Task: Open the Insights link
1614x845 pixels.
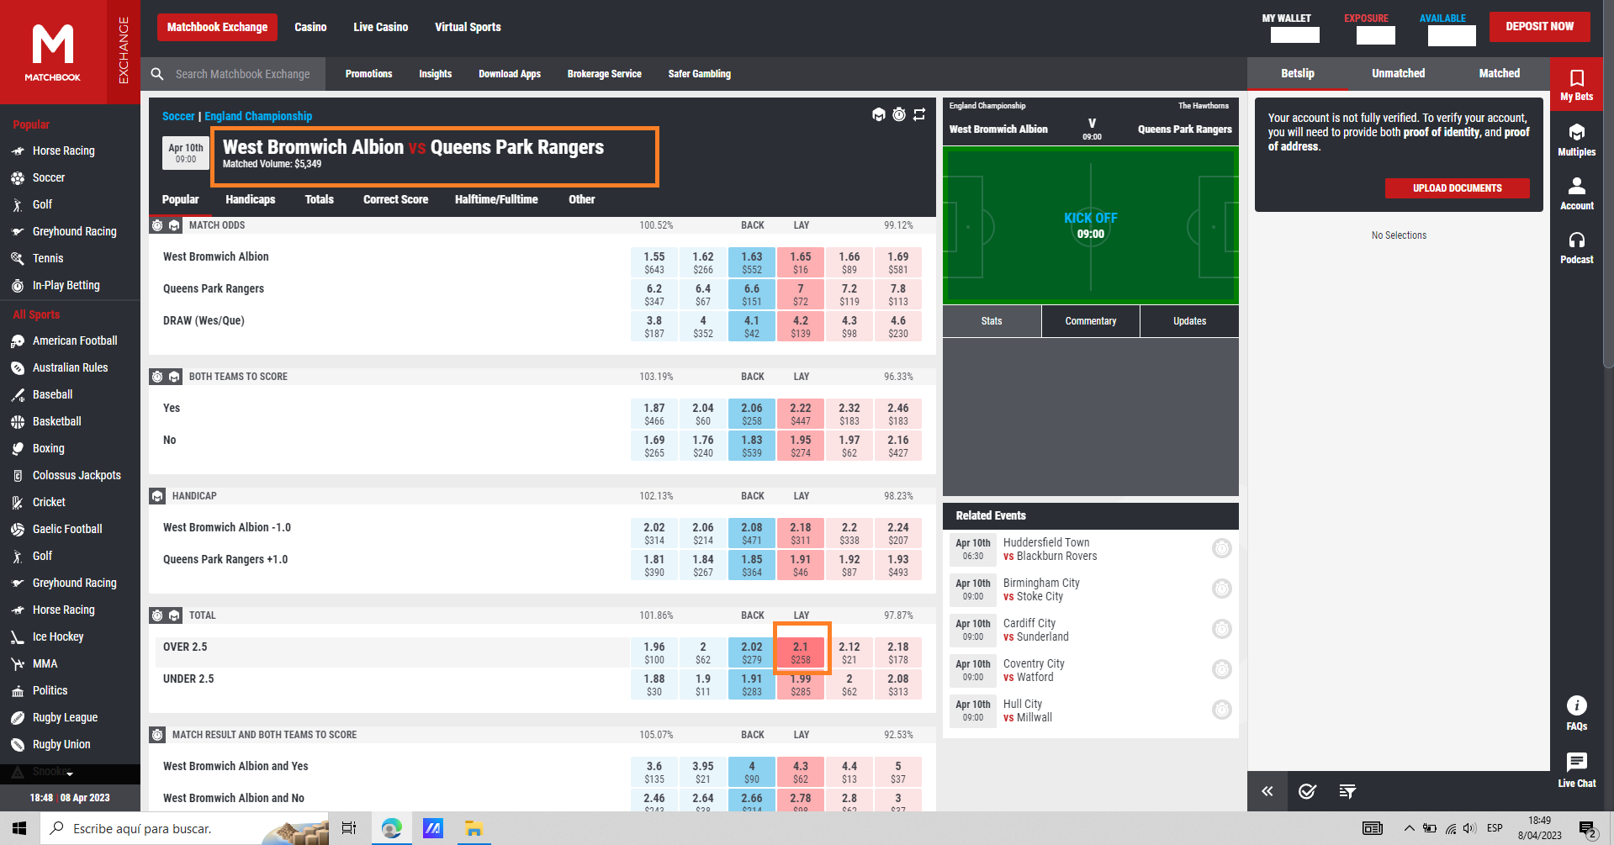Action: click(x=435, y=74)
